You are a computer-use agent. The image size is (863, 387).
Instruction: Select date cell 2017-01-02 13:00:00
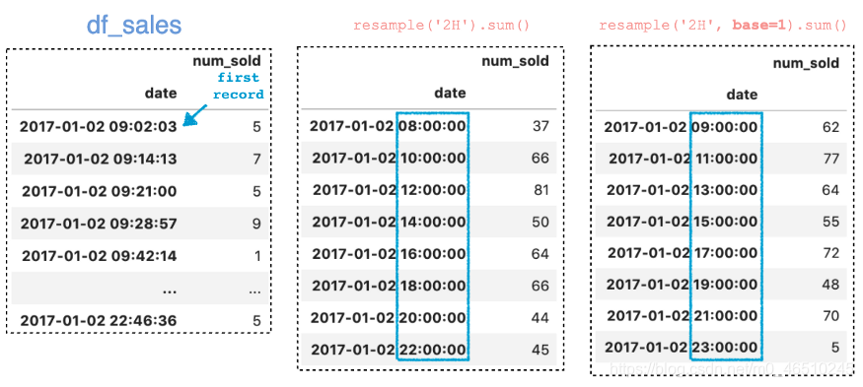pos(683,190)
